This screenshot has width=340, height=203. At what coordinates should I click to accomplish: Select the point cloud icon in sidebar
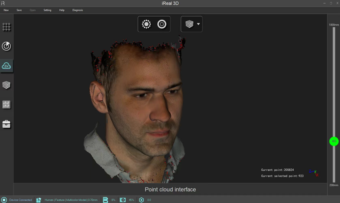[x=6, y=66]
